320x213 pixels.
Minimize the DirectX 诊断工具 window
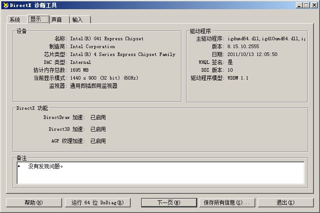pos(299,5)
